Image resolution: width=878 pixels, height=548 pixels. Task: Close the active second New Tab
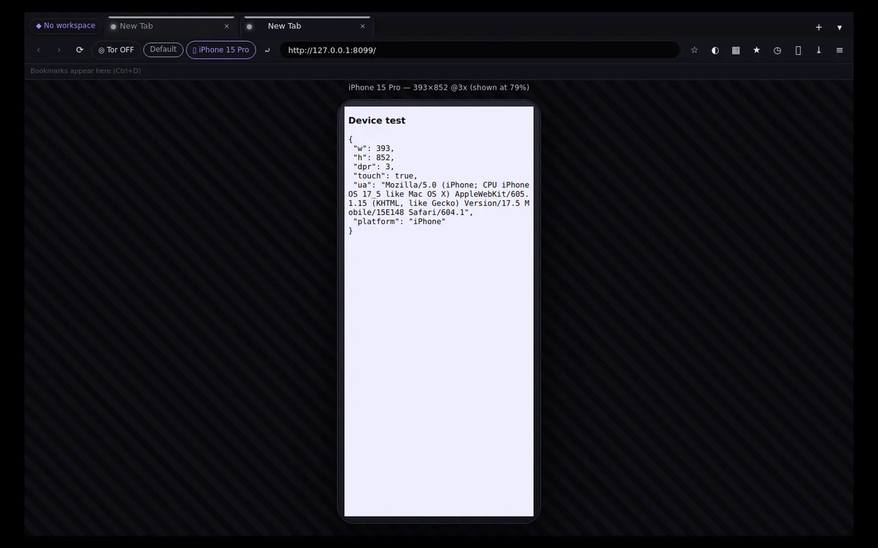[x=362, y=26]
